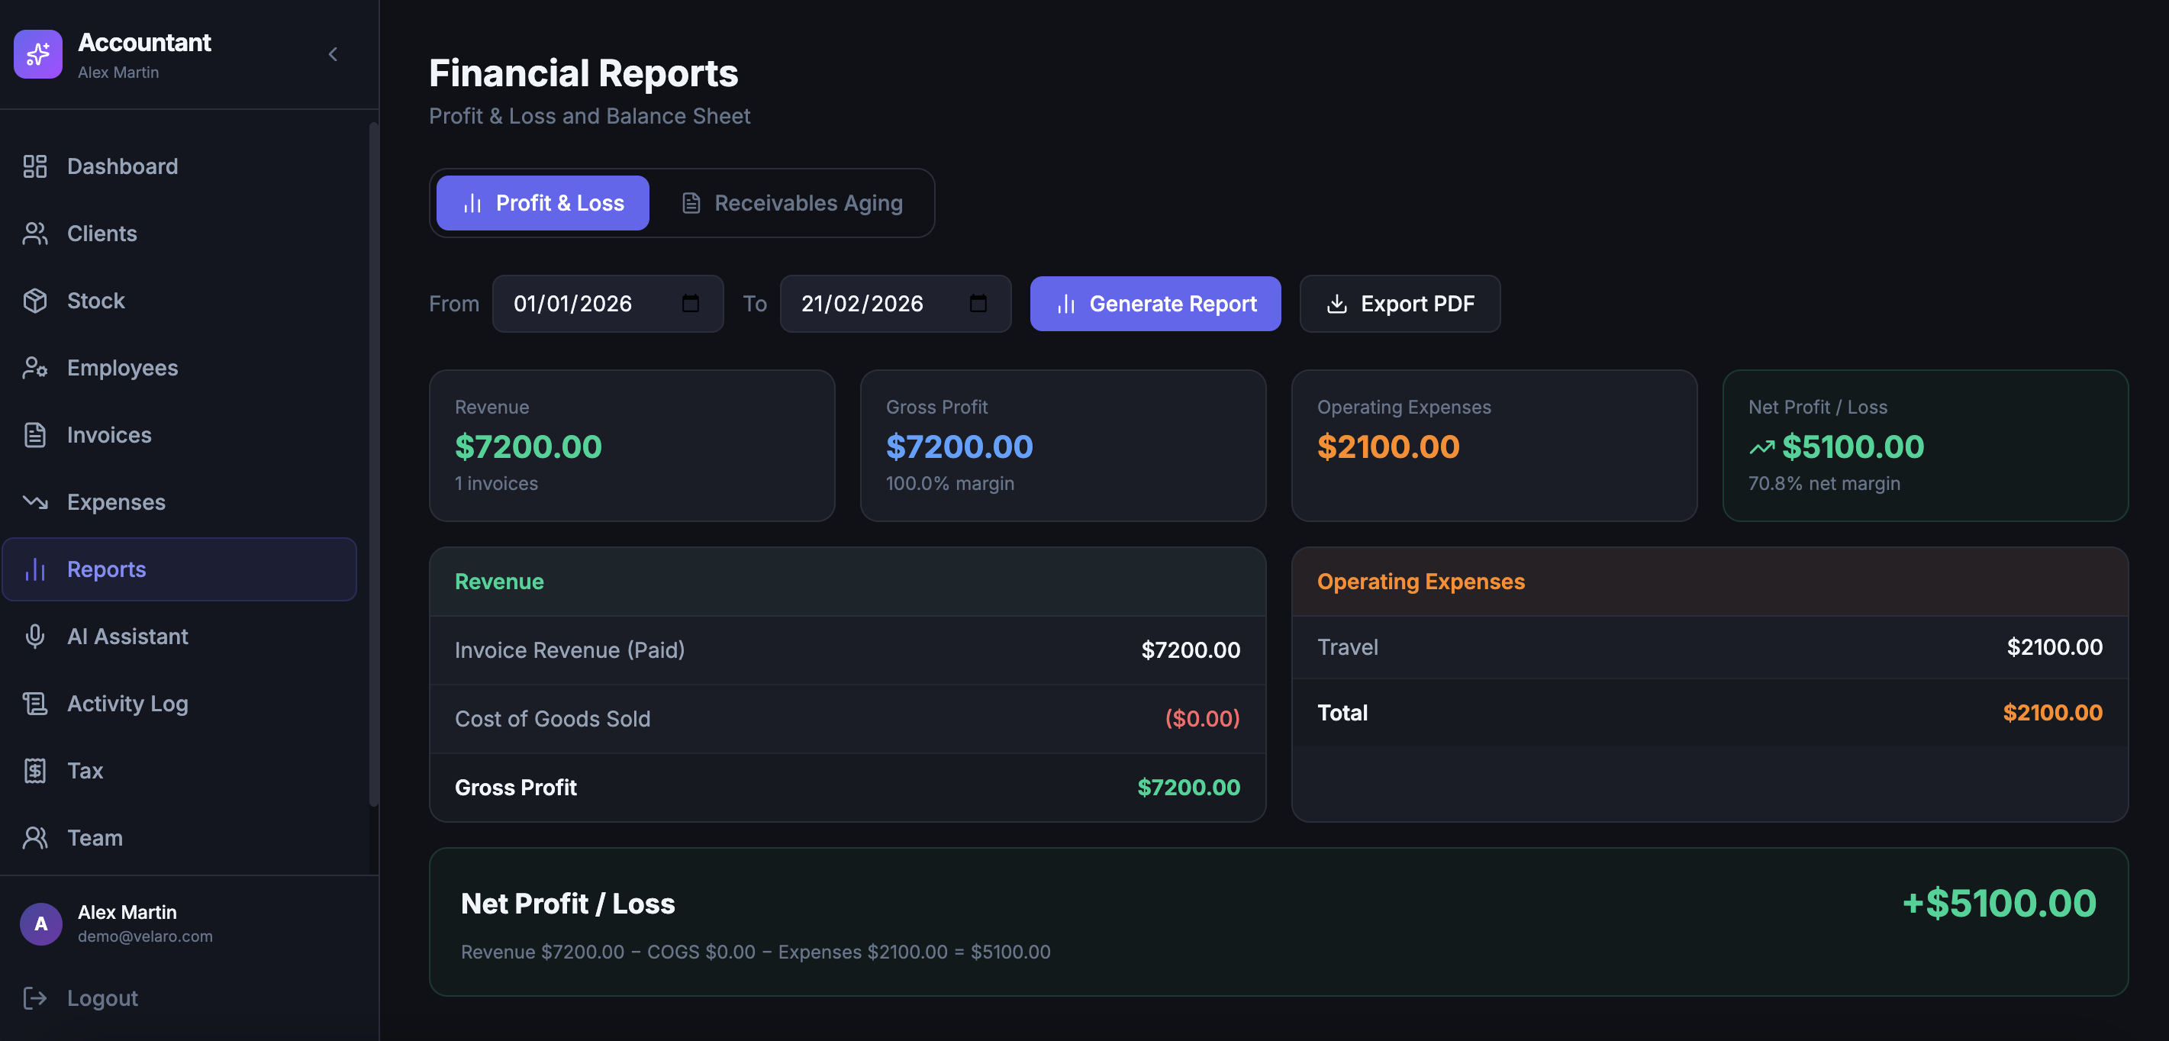Click the Export PDF button
The height and width of the screenshot is (1041, 2169).
tap(1400, 303)
